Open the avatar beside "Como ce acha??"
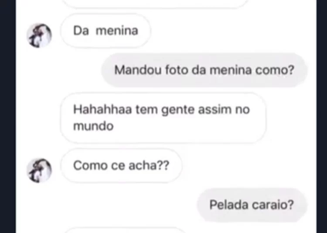 (x=39, y=171)
